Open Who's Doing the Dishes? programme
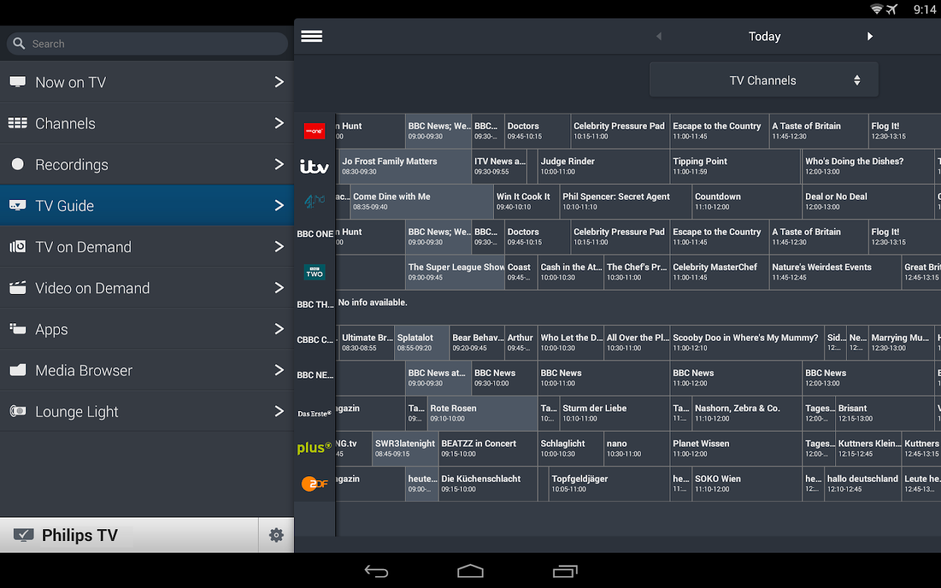 868,167
